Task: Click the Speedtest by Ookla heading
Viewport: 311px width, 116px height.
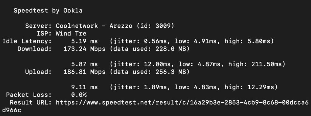Action: coord(48,11)
